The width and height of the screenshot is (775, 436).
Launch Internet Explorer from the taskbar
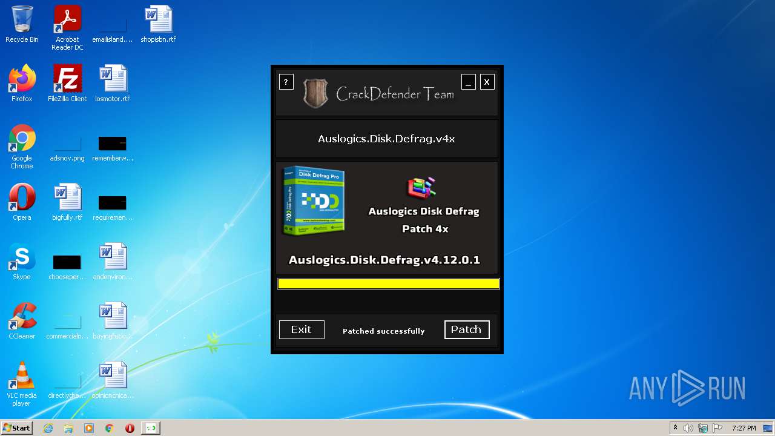tap(48, 428)
